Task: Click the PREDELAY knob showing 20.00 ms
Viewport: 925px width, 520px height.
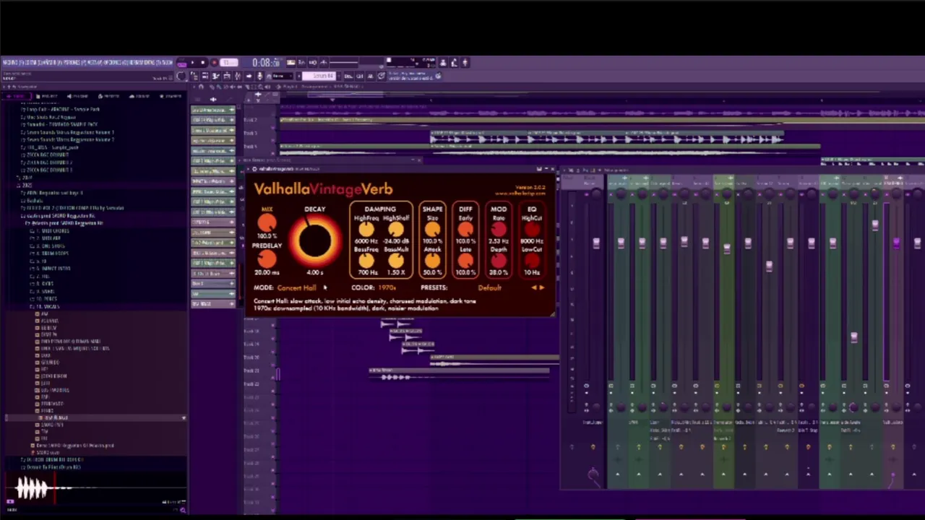Action: pyautogui.click(x=267, y=258)
